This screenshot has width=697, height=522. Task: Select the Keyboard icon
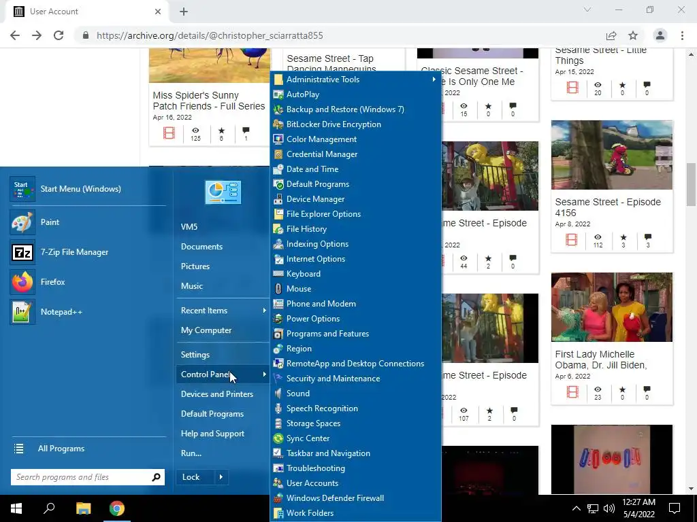pos(278,274)
